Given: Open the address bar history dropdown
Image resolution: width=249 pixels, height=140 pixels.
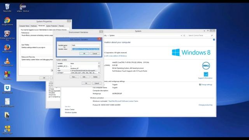Looking at the screenshot, I should [x=181, y=35].
